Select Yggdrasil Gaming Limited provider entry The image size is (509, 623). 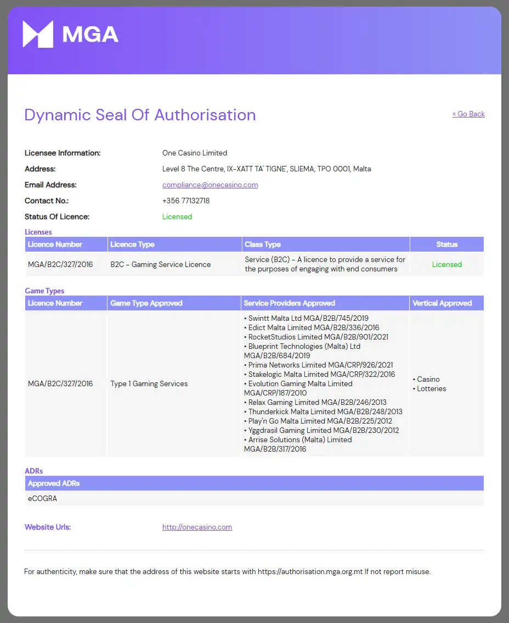321,430
